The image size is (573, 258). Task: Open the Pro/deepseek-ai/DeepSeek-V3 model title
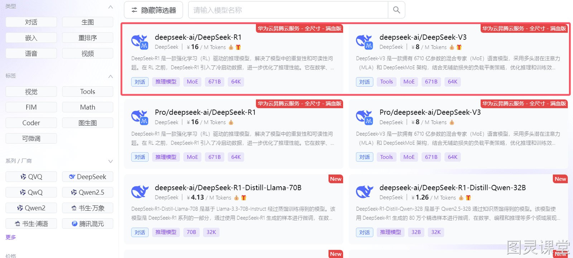point(430,113)
